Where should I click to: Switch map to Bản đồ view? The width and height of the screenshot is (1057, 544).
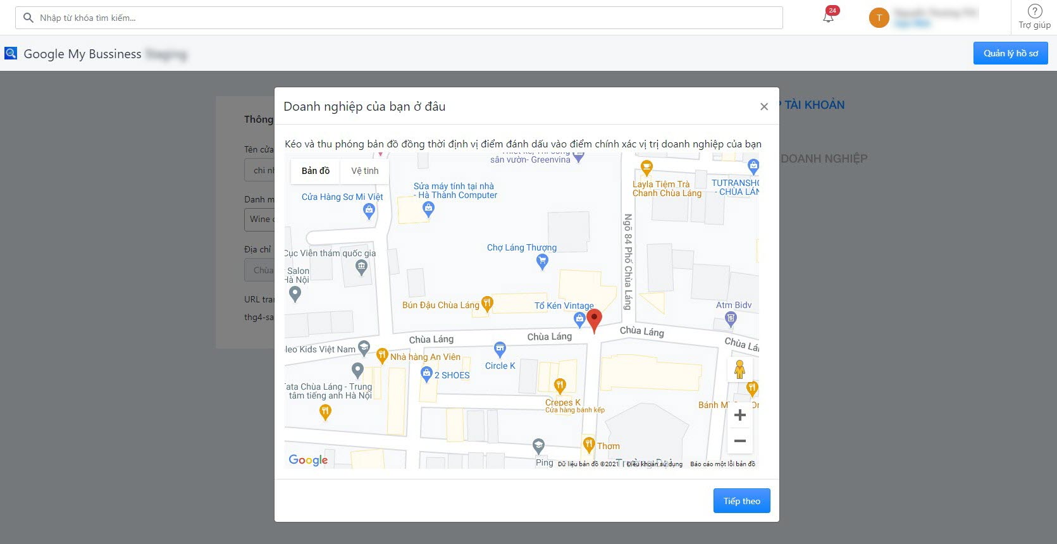point(316,171)
